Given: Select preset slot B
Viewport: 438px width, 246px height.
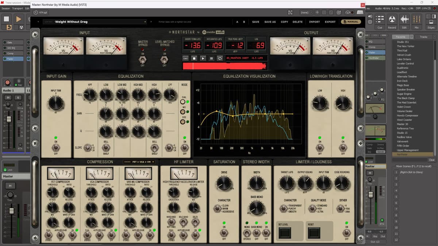Looking at the screenshot, I should coord(244,22).
